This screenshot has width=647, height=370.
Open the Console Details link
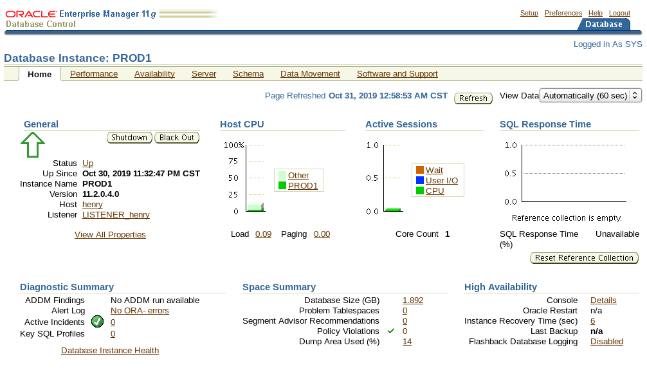coord(603,301)
